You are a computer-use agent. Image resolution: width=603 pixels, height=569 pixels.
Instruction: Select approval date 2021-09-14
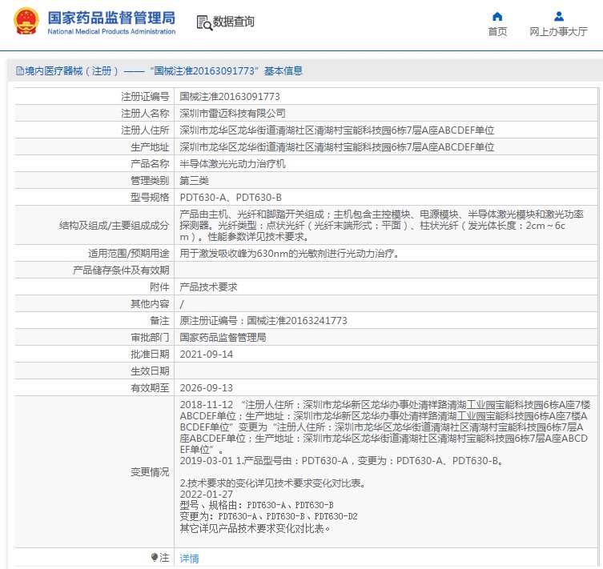207,355
